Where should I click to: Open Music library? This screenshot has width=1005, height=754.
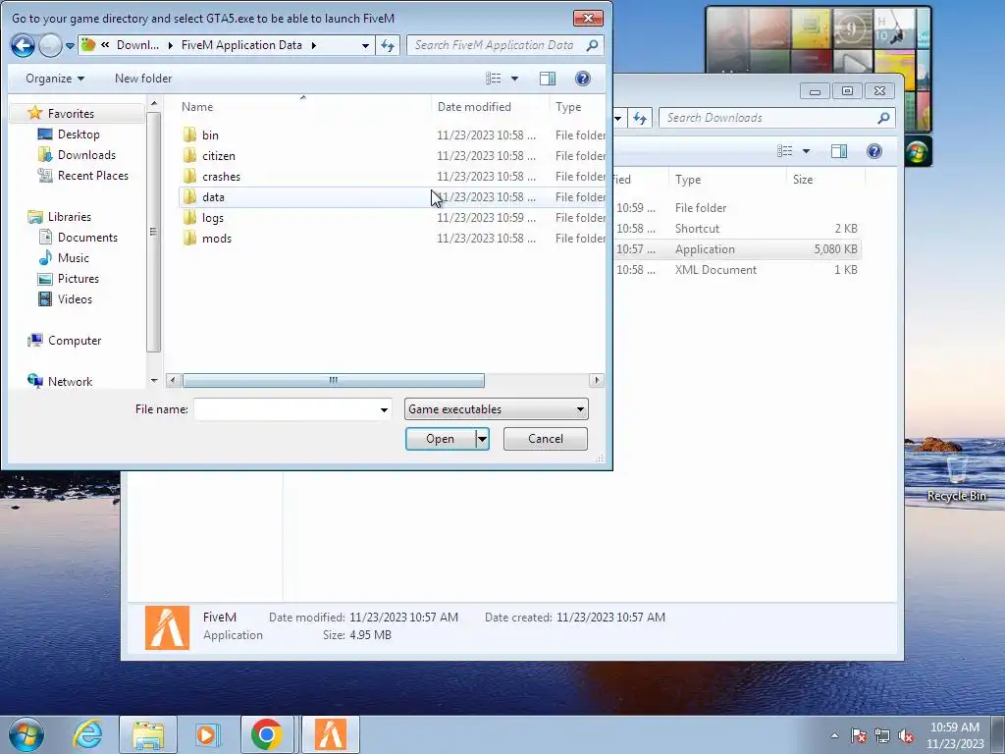coord(64,258)
